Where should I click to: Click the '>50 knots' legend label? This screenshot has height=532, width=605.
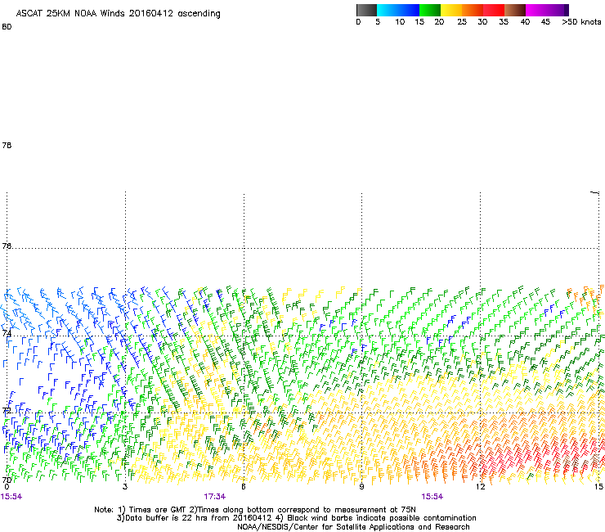pos(581,22)
